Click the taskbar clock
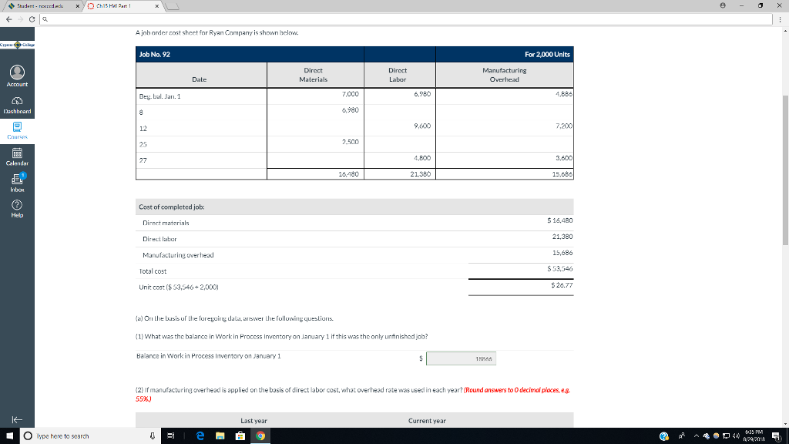Screen dimensions: 789x444 [754, 436]
